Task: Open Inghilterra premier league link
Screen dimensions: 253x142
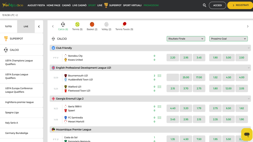Action: [22, 102]
